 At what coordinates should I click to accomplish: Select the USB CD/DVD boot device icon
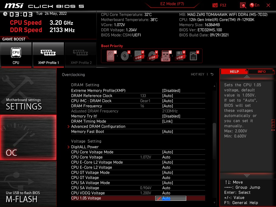(x=153, y=56)
